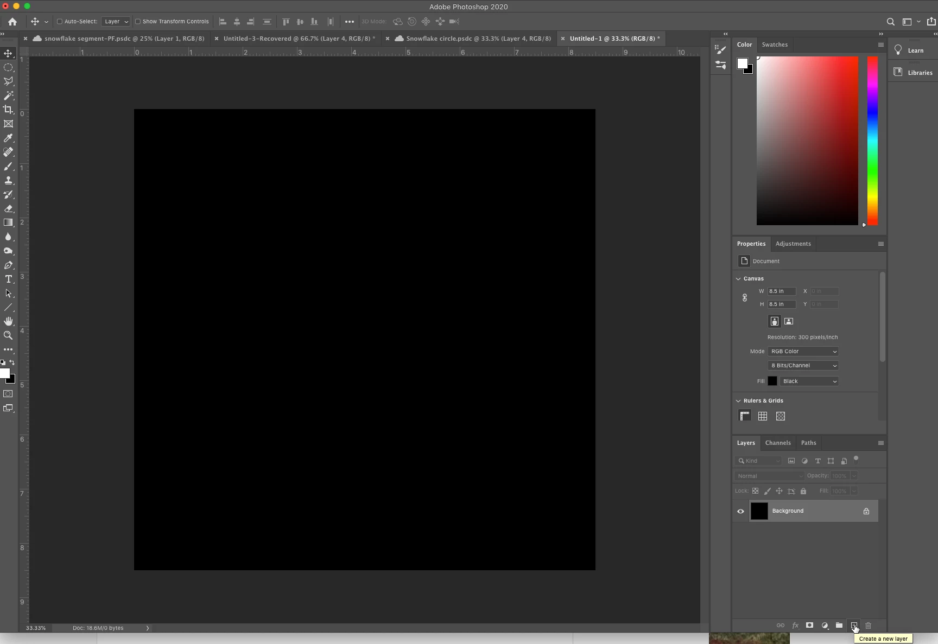Click the canvas Fill black color swatch
Viewport: 938px width, 644px height.
(x=772, y=381)
